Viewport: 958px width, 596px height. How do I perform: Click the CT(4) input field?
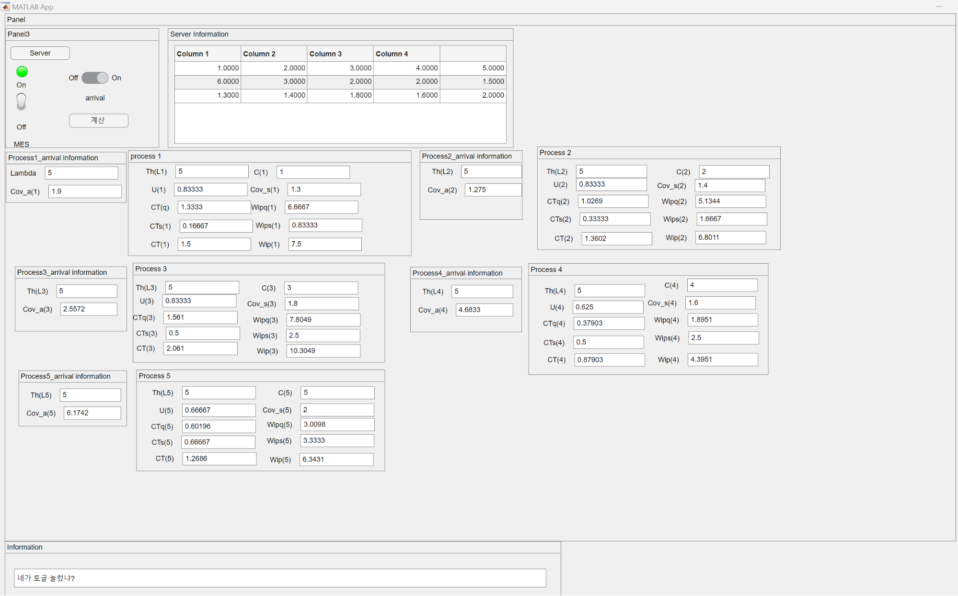pos(610,360)
